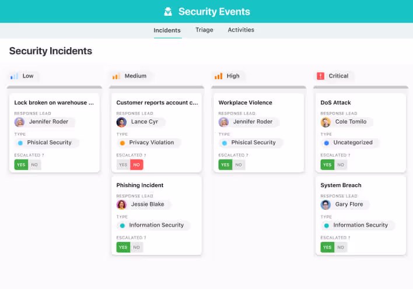
Task: Click Gary Flore's avatar
Action: click(325, 205)
